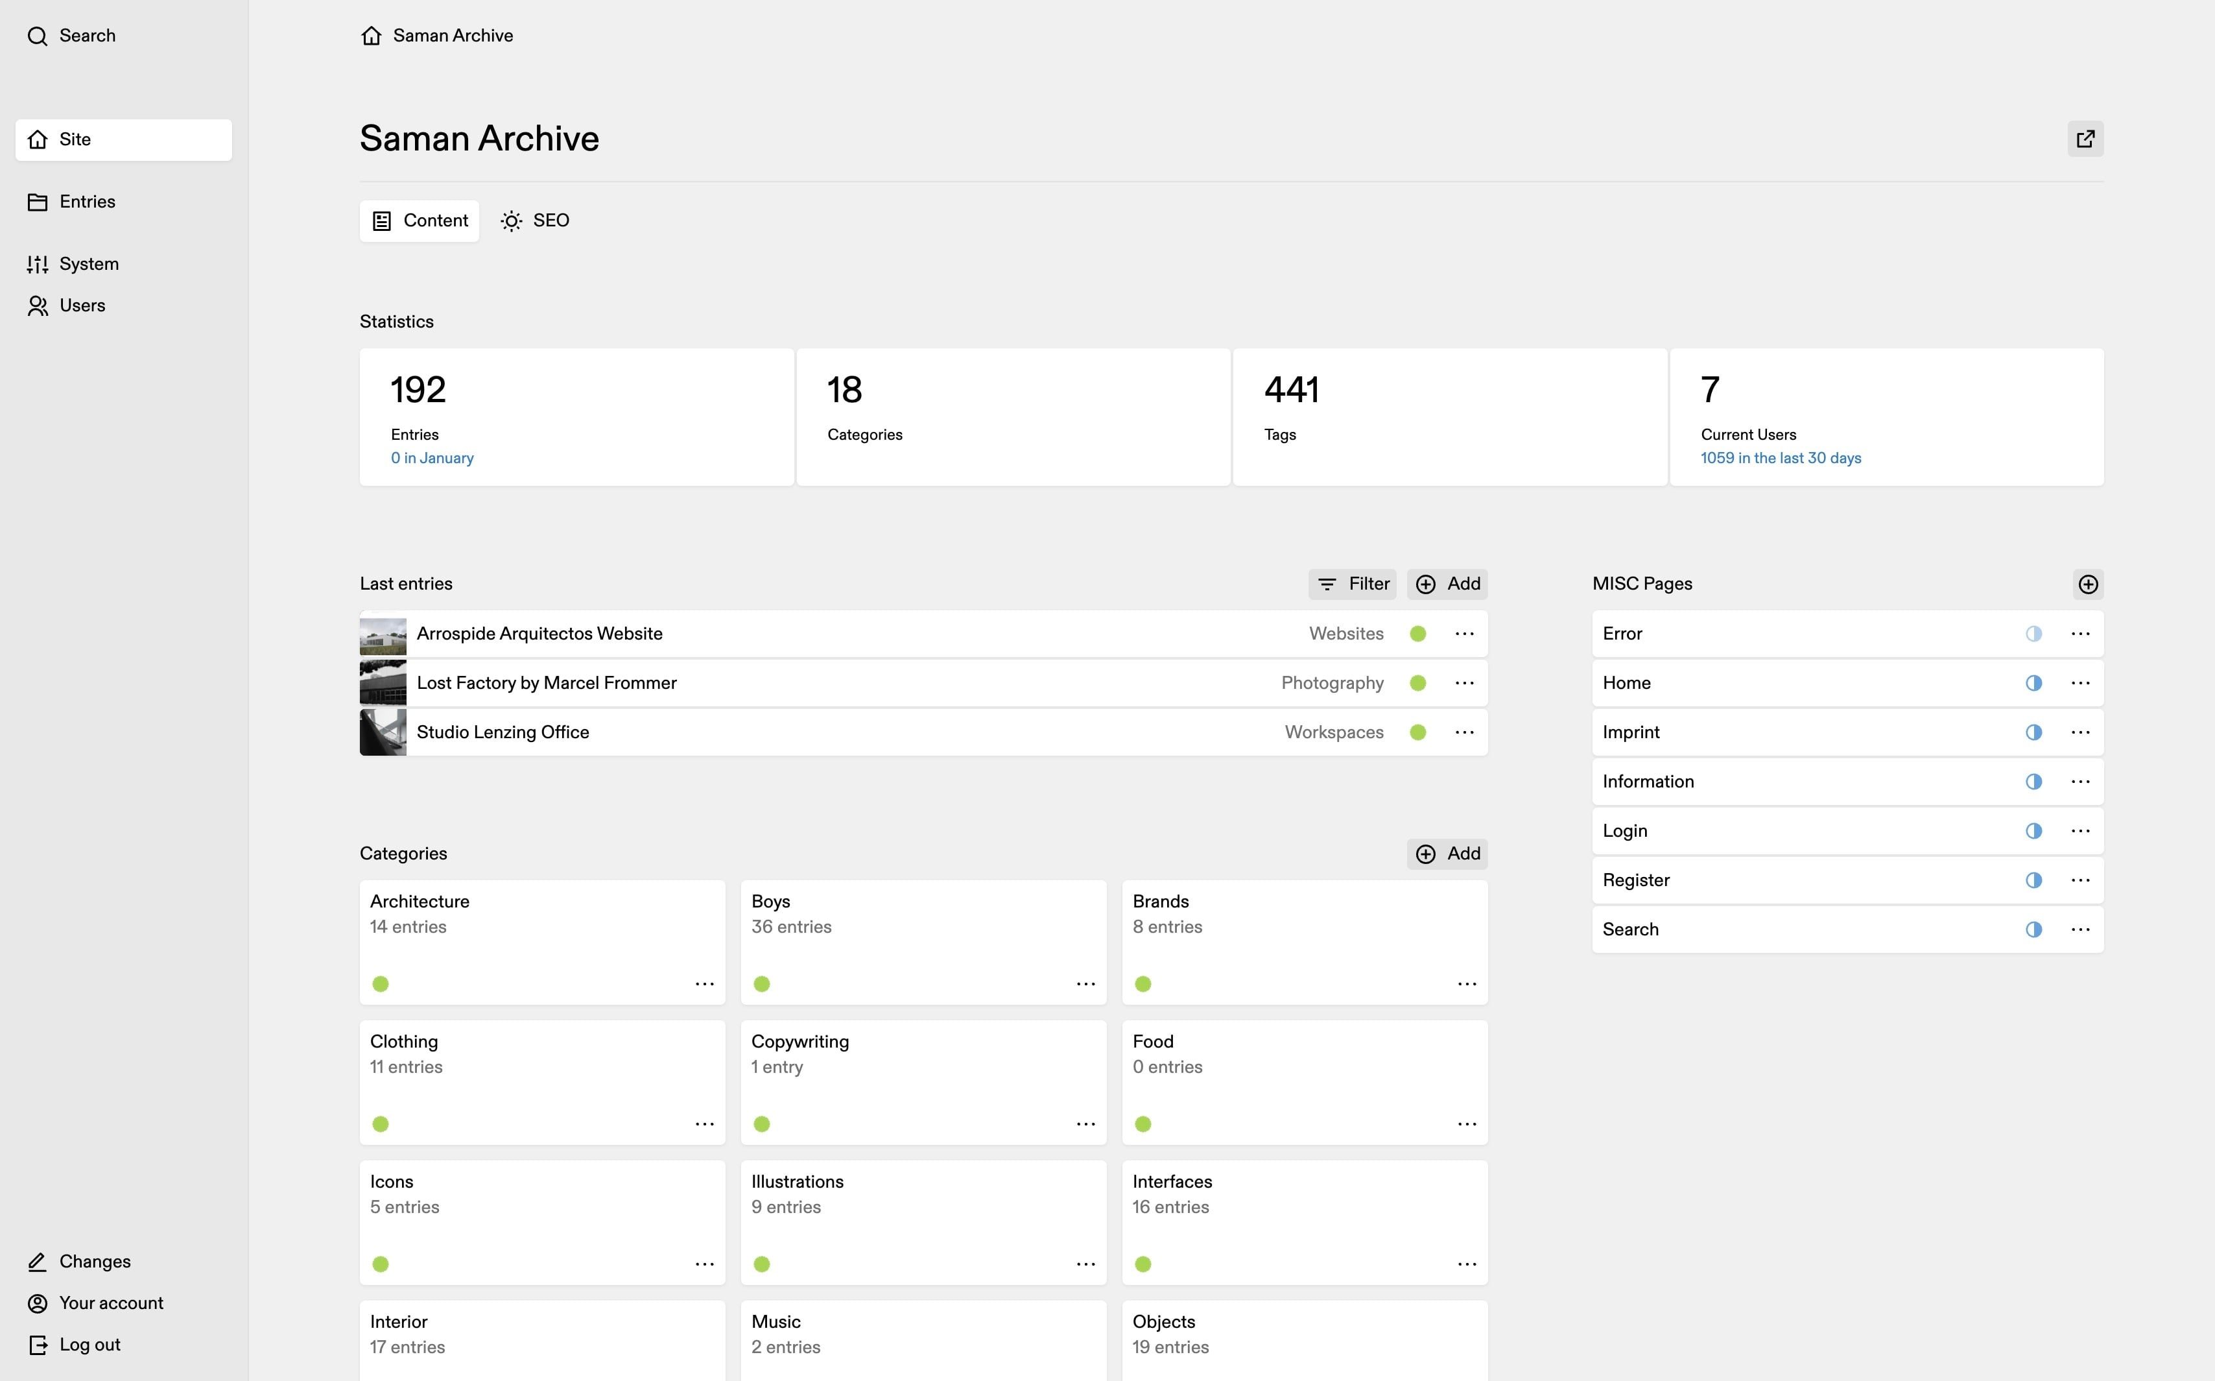Toggle status of the Studio Lenzing Office entry
Viewport: 2215px width, 1381px height.
[x=1418, y=732]
